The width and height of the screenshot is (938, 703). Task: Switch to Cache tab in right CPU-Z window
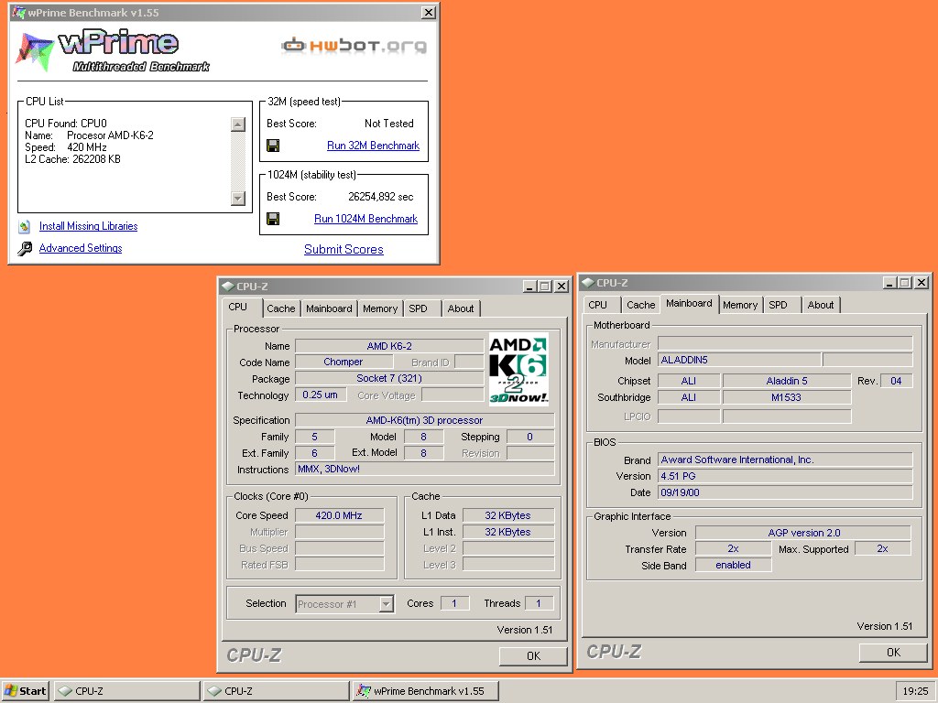pyautogui.click(x=640, y=305)
